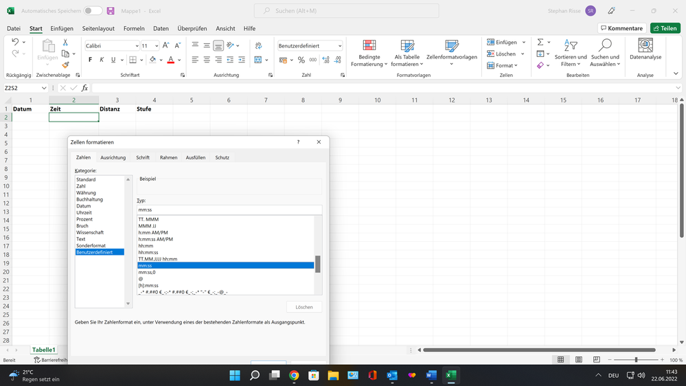This screenshot has height=386, width=686.
Task: Decrease font size with smaller A icon
Action: point(178,45)
